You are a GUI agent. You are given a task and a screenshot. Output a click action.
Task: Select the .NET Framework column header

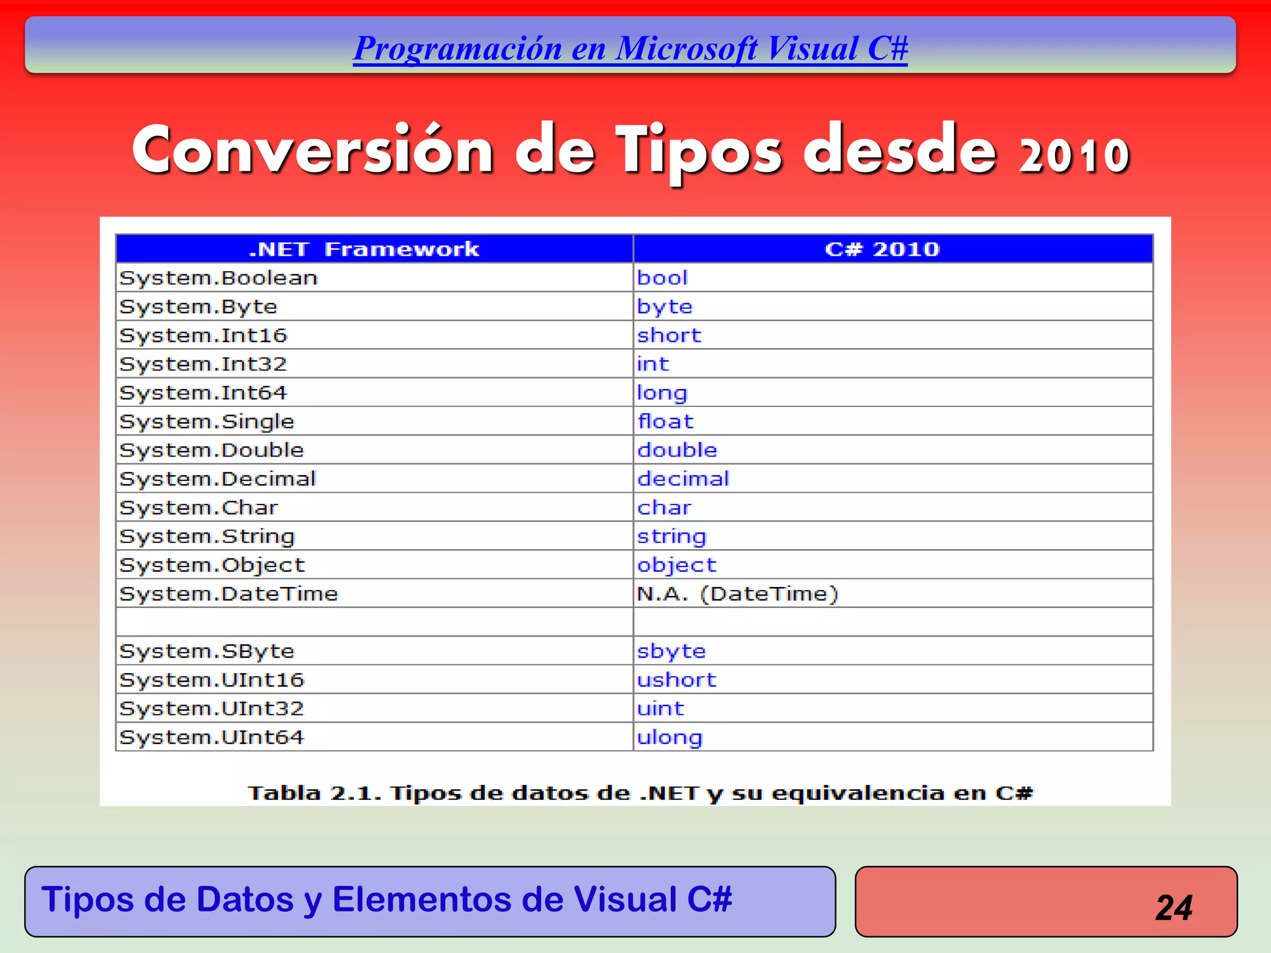pyautogui.click(x=374, y=249)
